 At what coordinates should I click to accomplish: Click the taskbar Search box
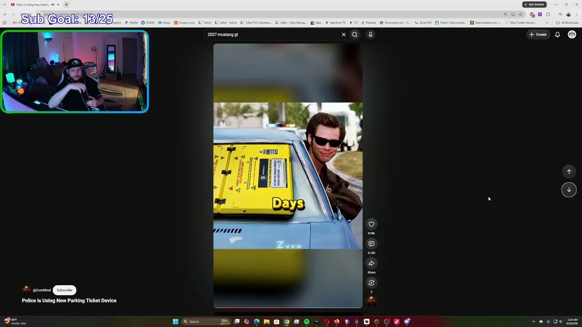click(x=206, y=322)
